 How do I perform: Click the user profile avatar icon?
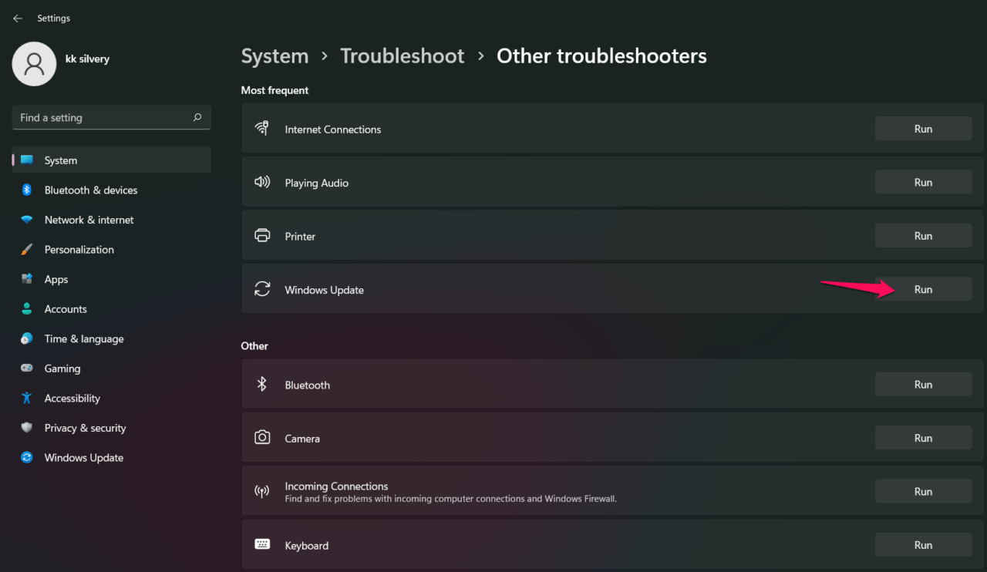pyautogui.click(x=34, y=64)
